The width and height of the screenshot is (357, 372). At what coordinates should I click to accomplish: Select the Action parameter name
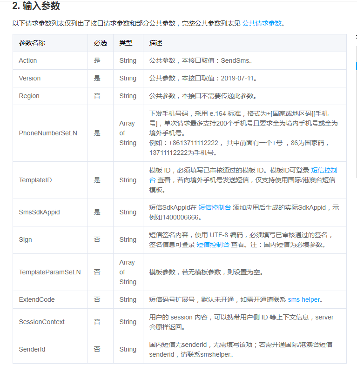28,60
